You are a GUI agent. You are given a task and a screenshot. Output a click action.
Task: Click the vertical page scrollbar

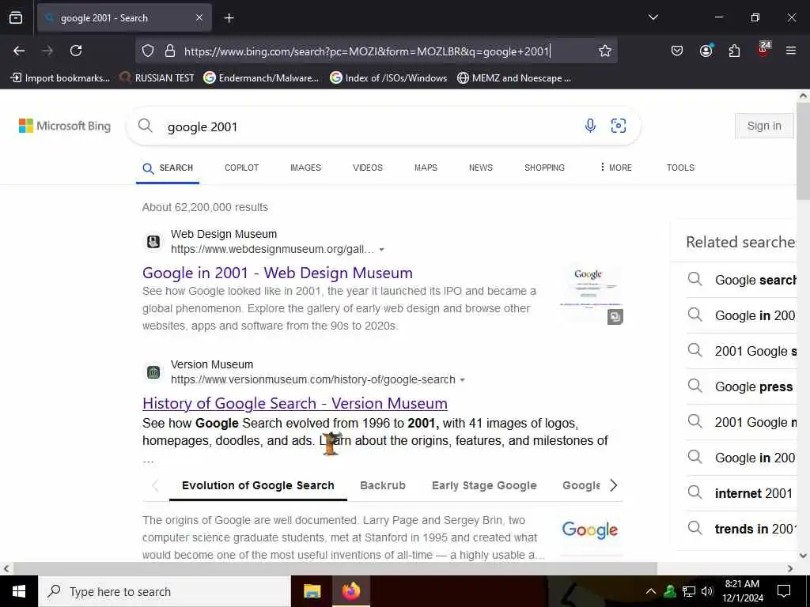point(803,150)
